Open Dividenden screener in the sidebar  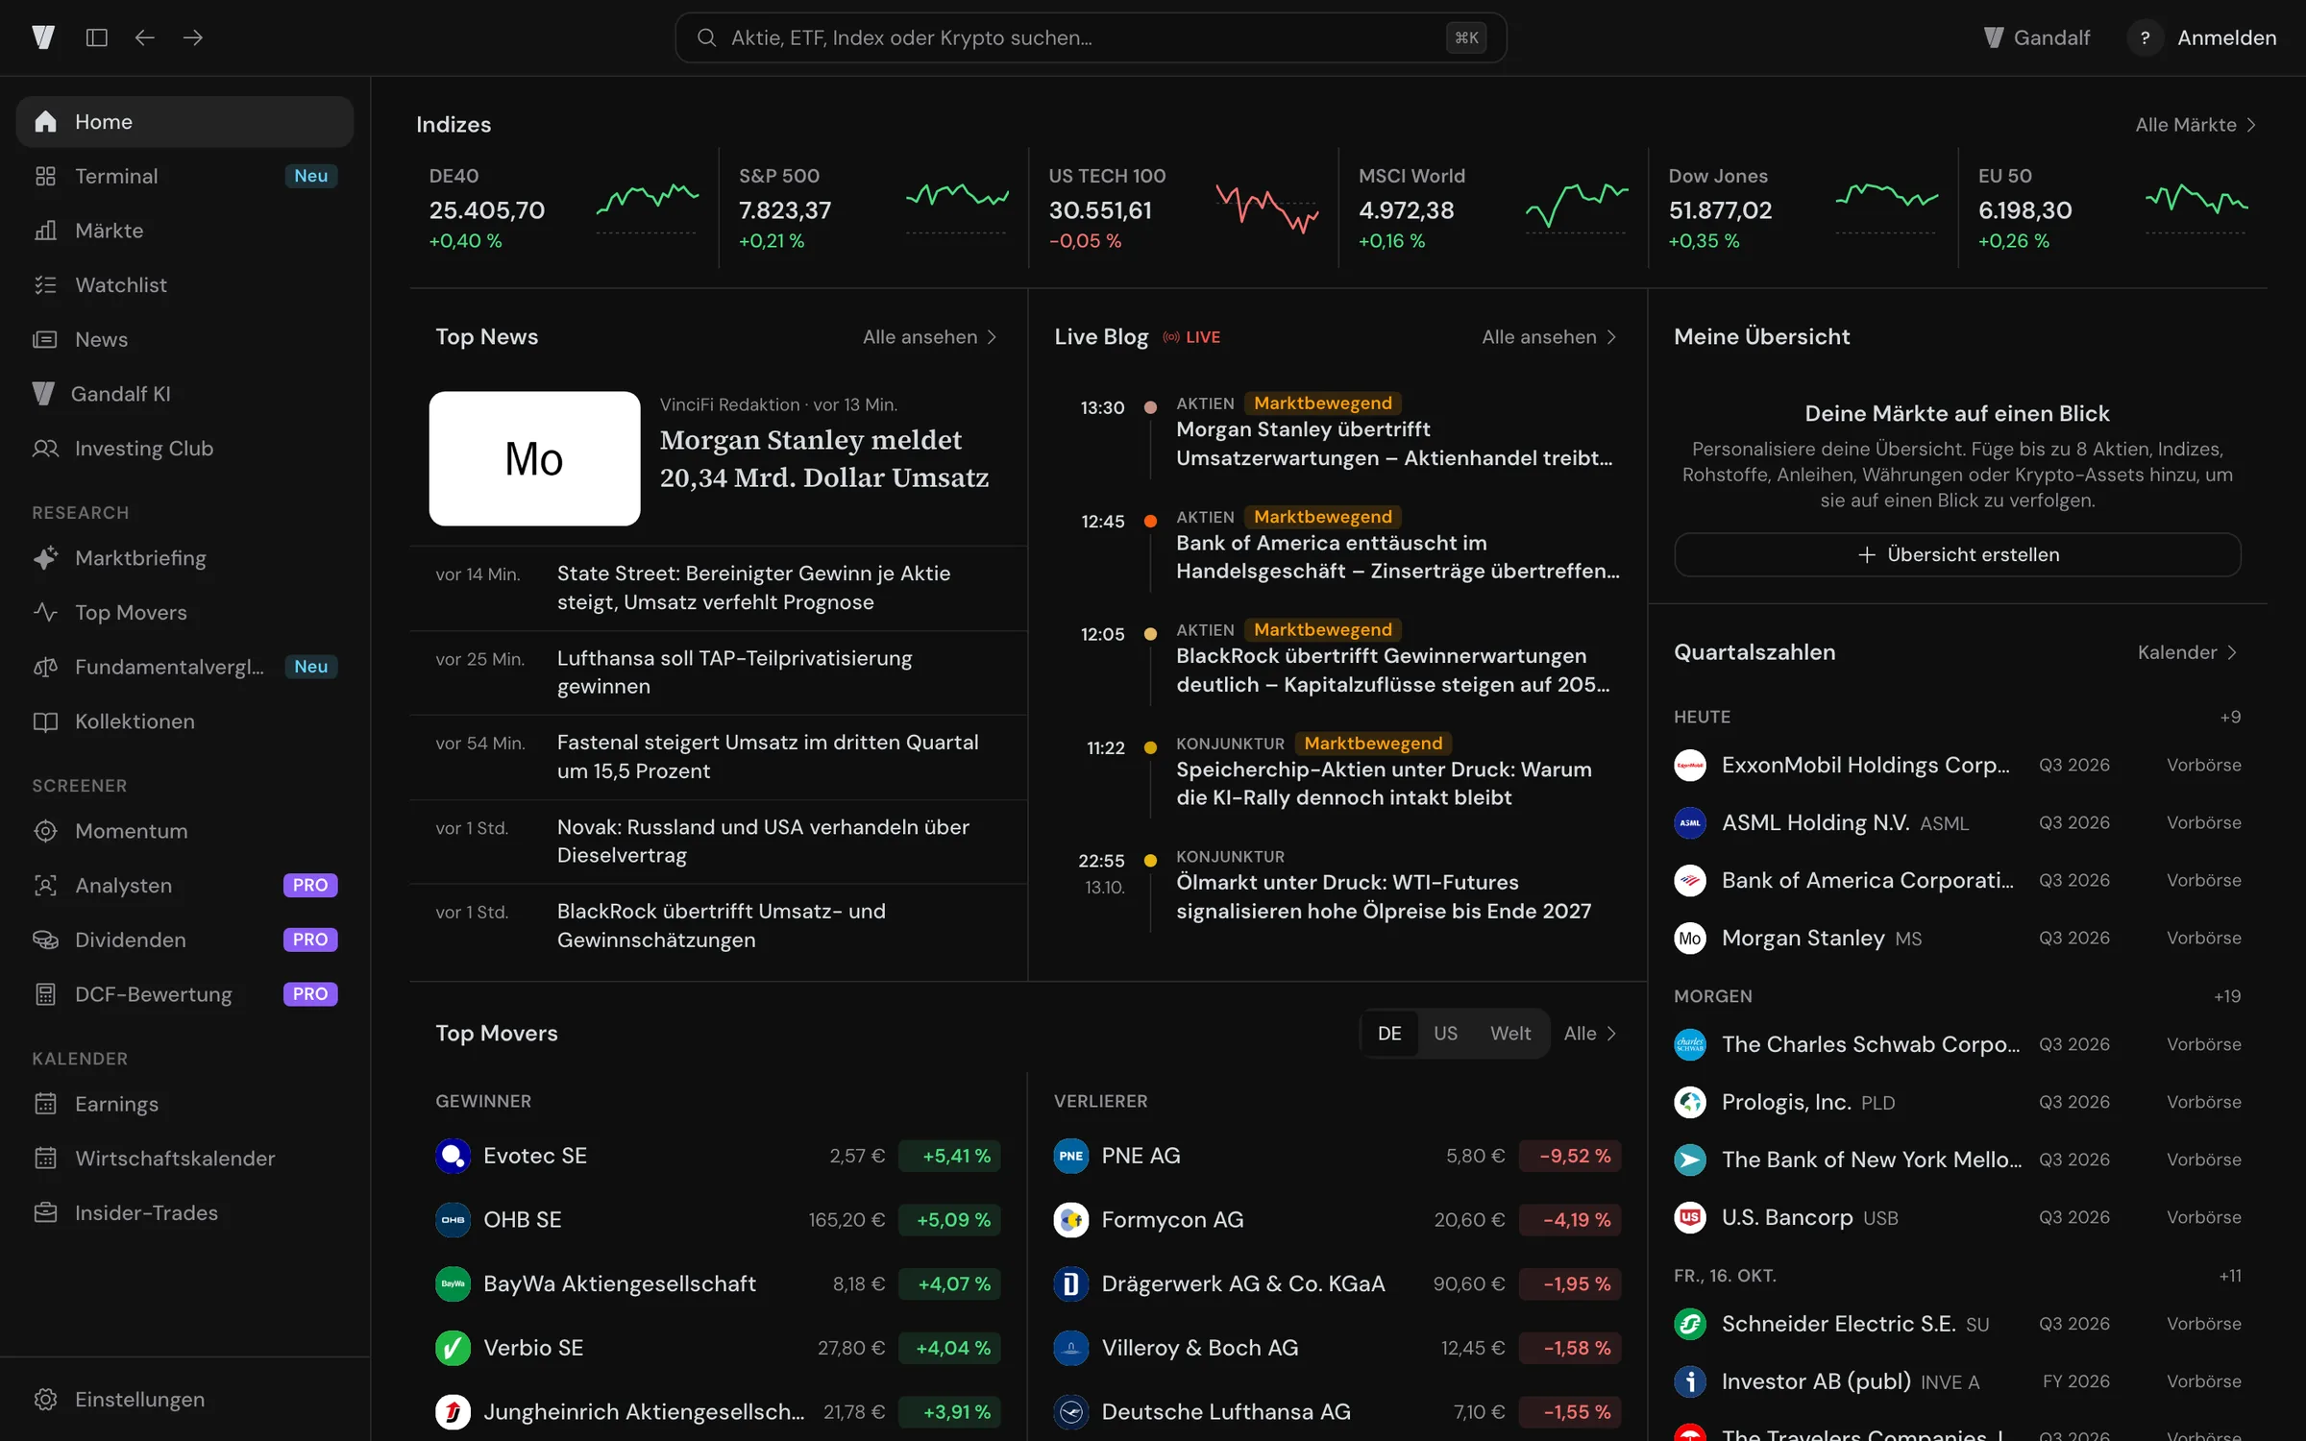click(x=184, y=940)
